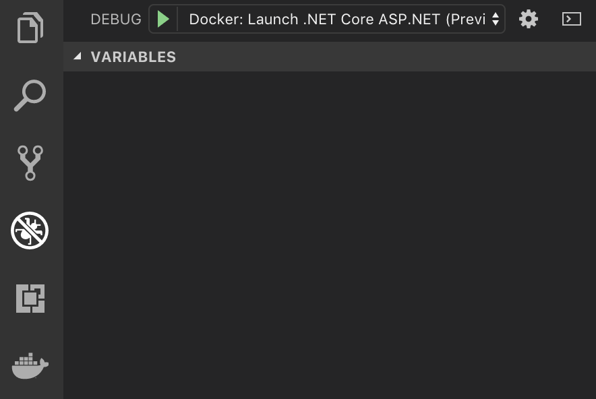Open the Extensions view
The height and width of the screenshot is (399, 596).
[31, 299]
